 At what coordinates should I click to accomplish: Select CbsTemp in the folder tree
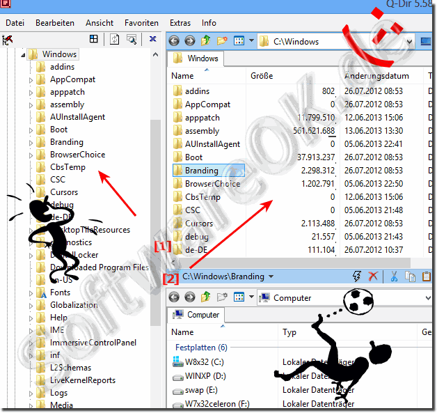[x=67, y=167]
